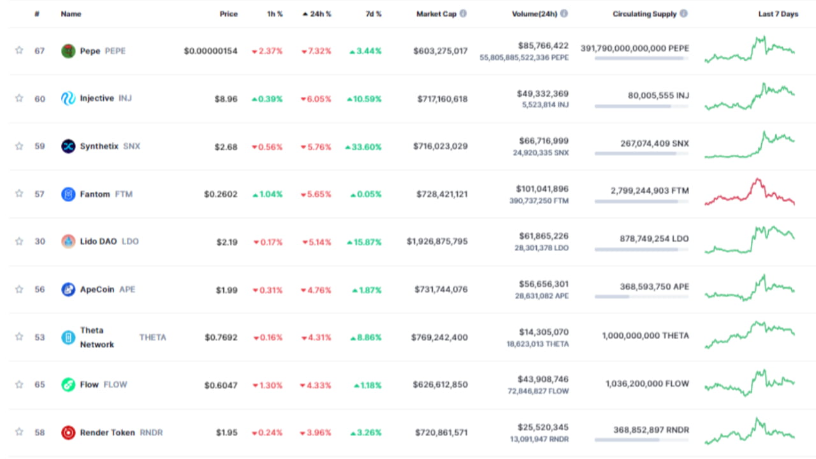Click the ApeCoin logo
Viewport: 816px width, 459px height.
click(69, 289)
